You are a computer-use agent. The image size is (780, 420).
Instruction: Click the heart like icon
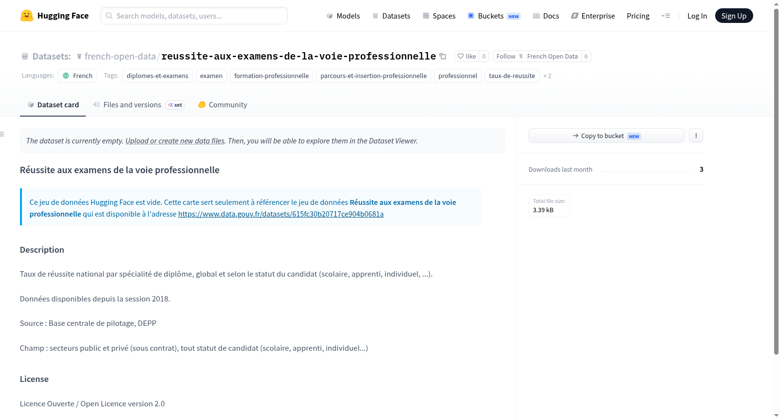coord(461,56)
